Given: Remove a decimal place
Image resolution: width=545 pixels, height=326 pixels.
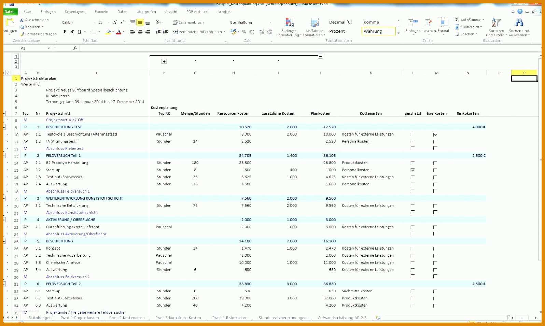Looking at the screenshot, I should [x=269, y=32].
